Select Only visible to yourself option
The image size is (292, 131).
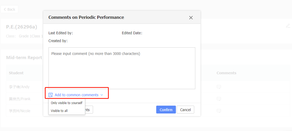pyautogui.click(x=67, y=103)
